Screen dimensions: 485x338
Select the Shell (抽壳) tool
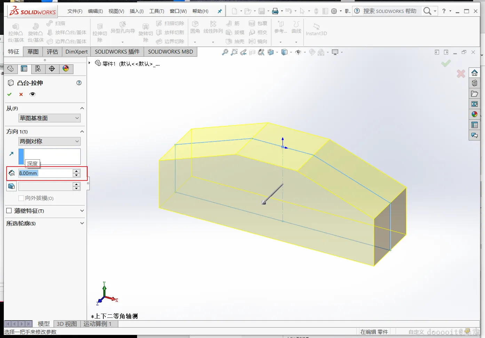(x=235, y=41)
